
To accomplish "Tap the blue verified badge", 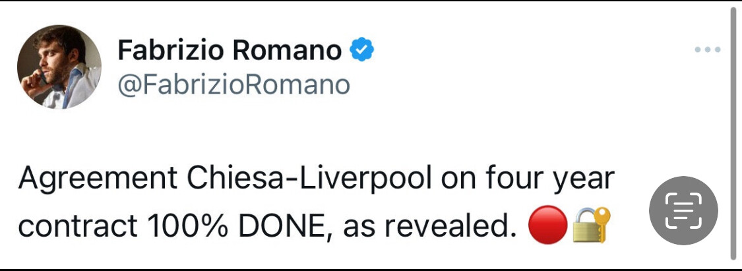I will (361, 51).
